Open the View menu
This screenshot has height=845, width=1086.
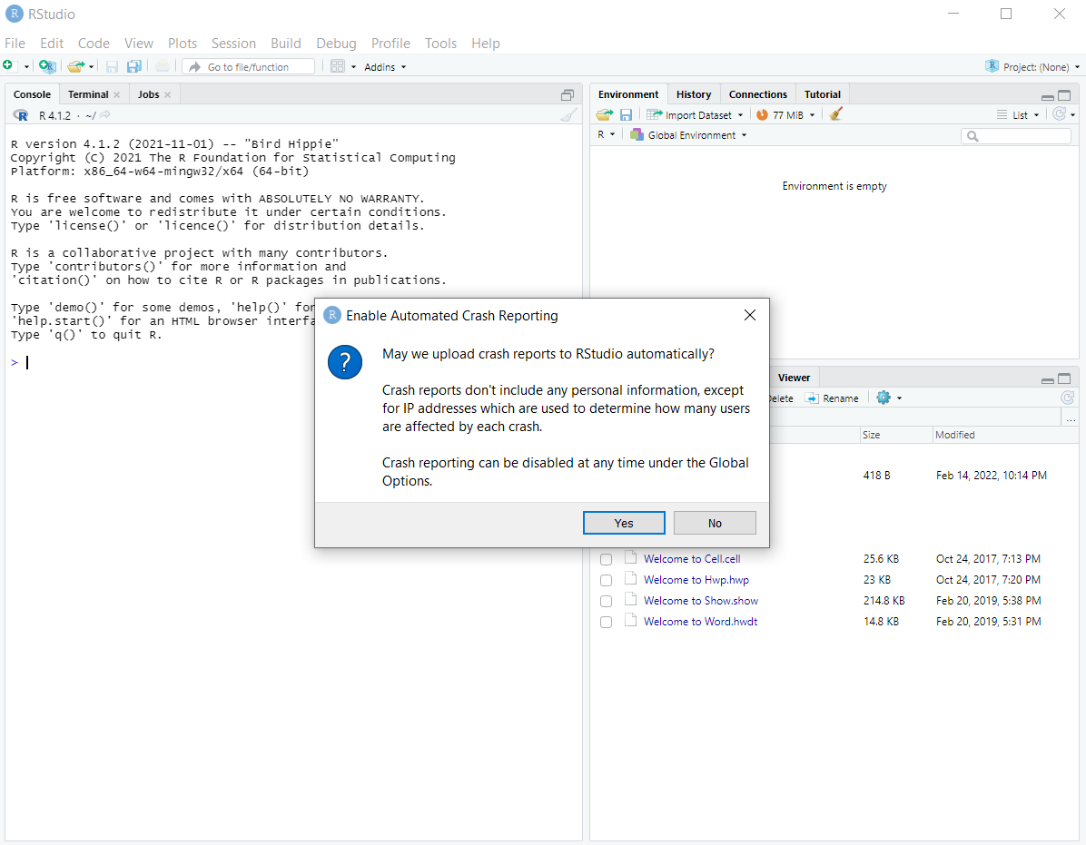pos(139,43)
